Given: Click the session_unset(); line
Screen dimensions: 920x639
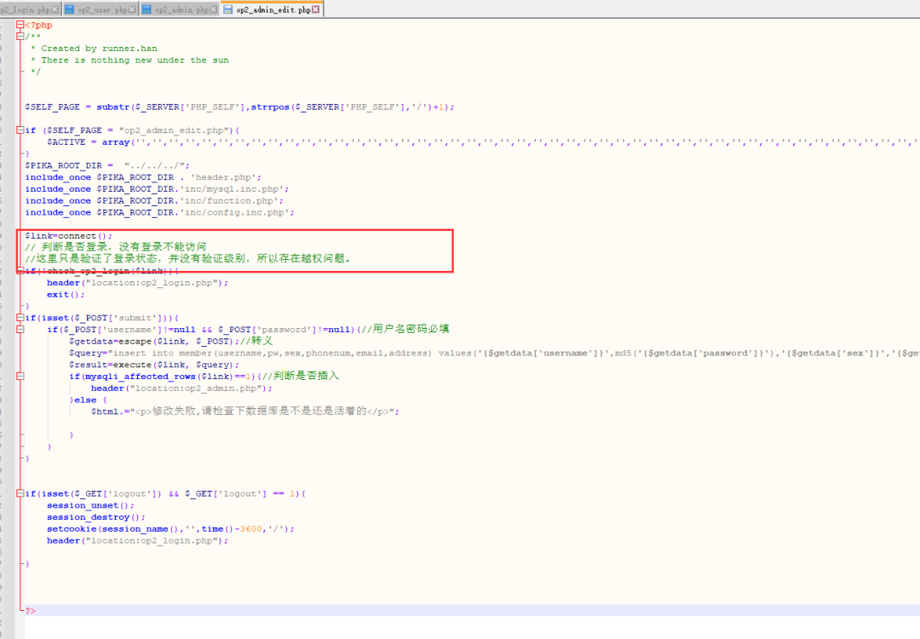Looking at the screenshot, I should coord(91,506).
